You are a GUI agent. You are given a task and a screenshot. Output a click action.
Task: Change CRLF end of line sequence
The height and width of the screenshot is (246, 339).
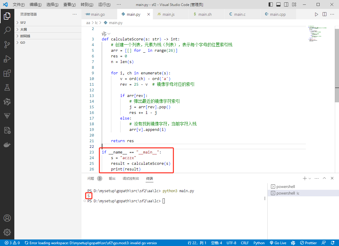[x=245, y=243]
